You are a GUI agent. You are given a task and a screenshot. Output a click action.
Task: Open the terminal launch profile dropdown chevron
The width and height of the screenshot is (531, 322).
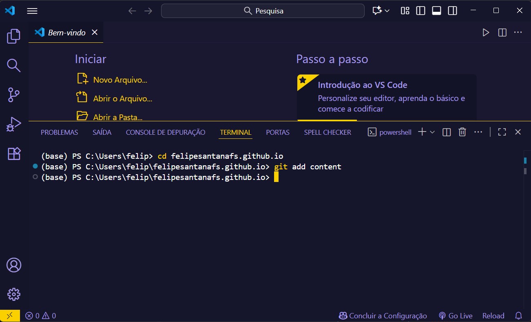[432, 131]
